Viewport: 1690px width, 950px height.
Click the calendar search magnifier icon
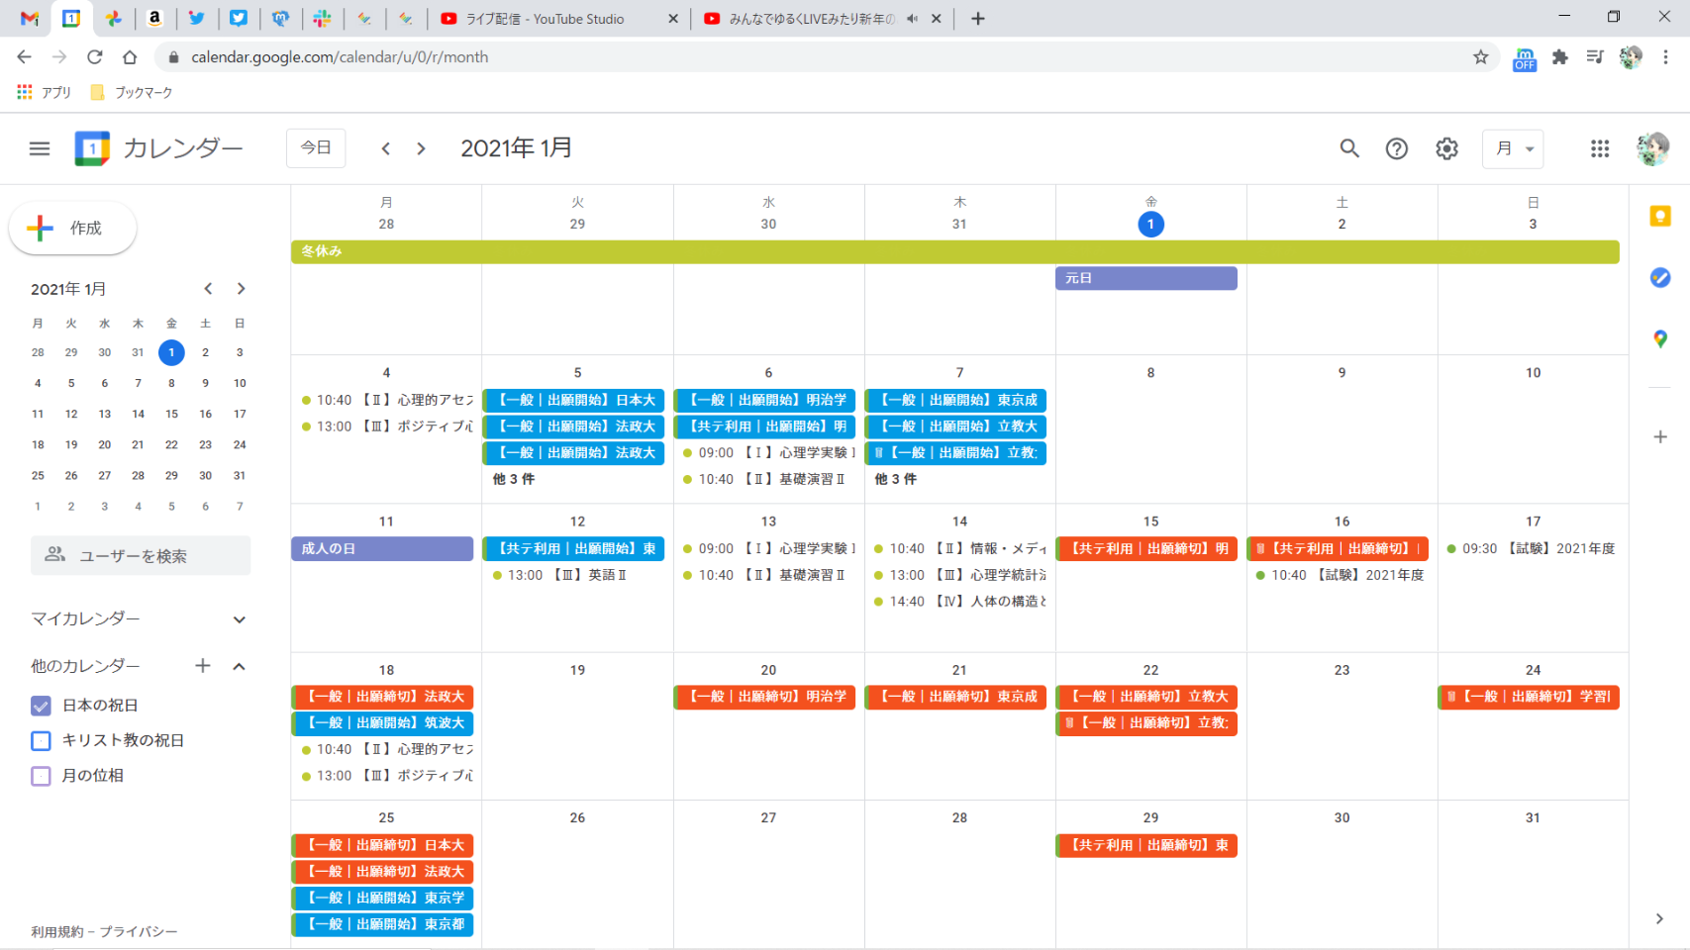point(1348,148)
